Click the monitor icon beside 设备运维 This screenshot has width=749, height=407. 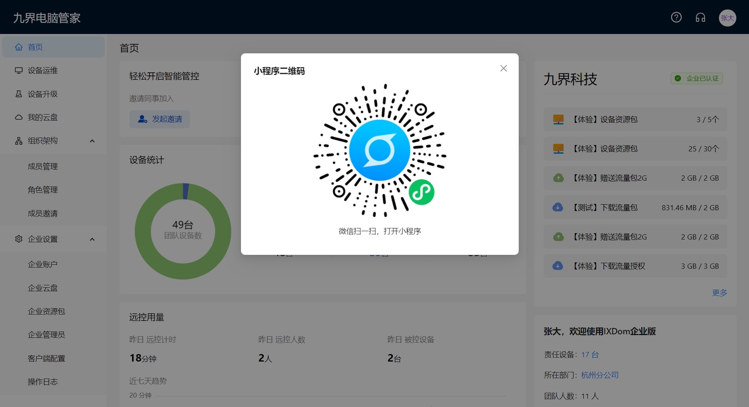click(x=19, y=70)
